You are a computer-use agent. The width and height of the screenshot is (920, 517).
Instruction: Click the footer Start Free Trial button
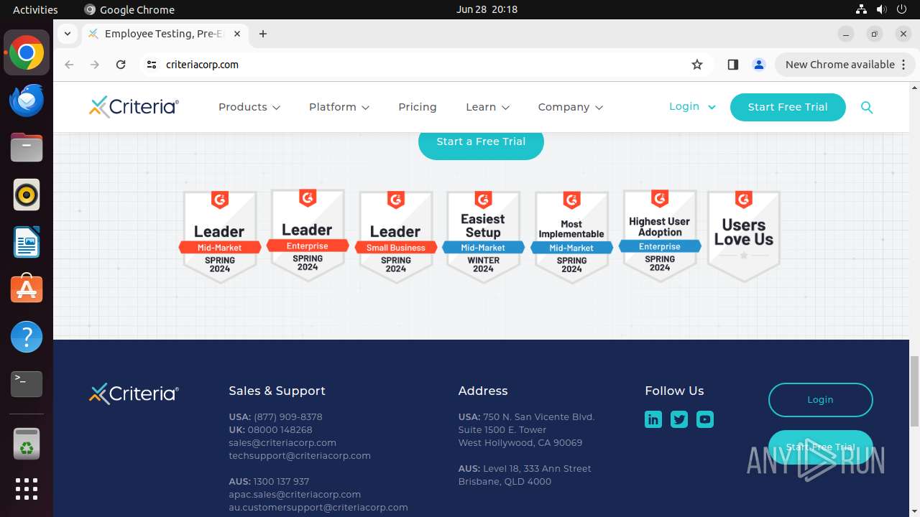[x=820, y=447]
